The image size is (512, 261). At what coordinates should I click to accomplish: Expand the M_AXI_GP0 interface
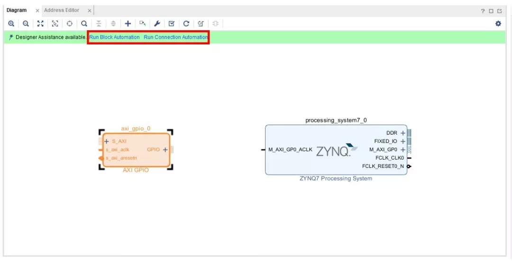pyautogui.click(x=402, y=149)
